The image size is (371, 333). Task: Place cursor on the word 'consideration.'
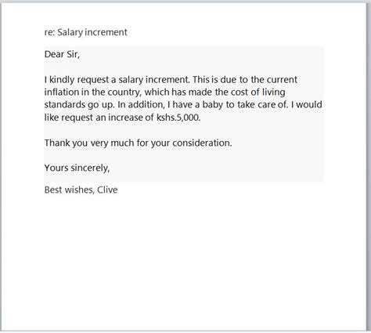[x=202, y=143]
